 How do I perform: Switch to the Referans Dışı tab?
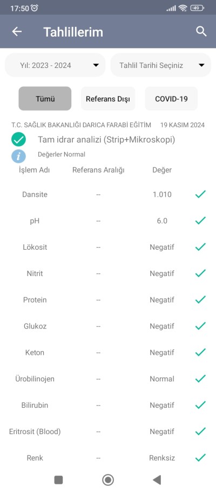108,99
